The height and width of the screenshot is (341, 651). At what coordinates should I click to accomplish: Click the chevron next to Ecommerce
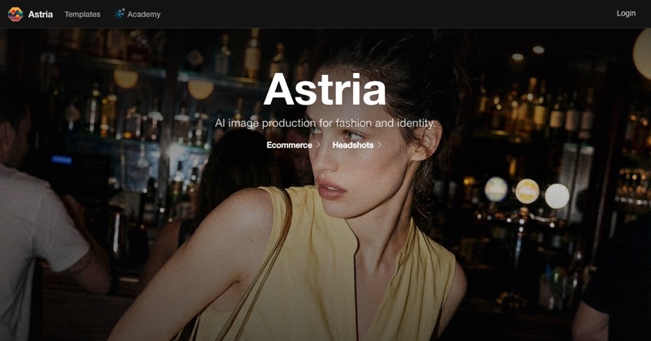(318, 145)
